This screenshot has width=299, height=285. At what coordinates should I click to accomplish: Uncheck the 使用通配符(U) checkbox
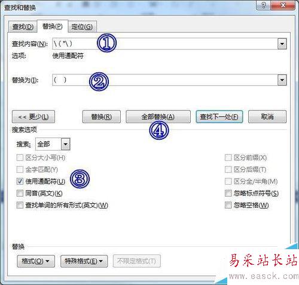(20, 181)
